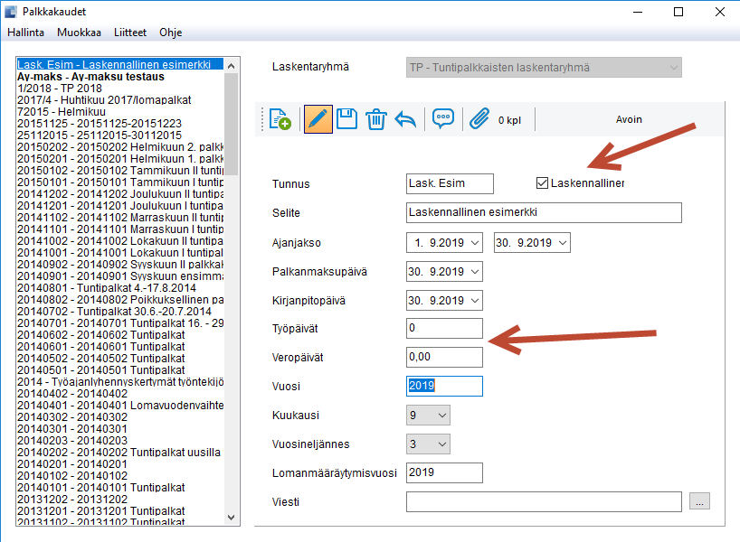Image resolution: width=740 pixels, height=542 pixels.
Task: Select '25112015 - 25112015-30112015' row
Action: tap(120, 135)
